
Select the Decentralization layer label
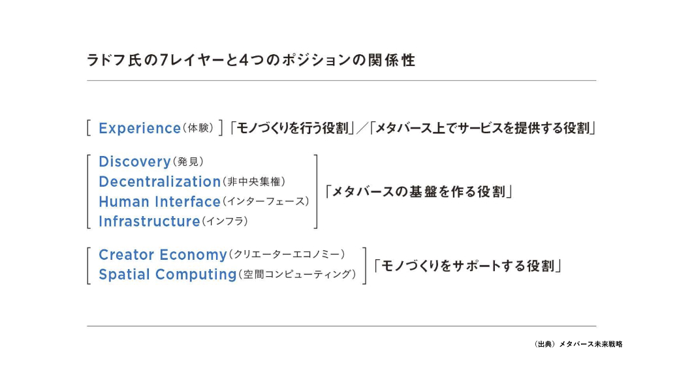pos(160,182)
